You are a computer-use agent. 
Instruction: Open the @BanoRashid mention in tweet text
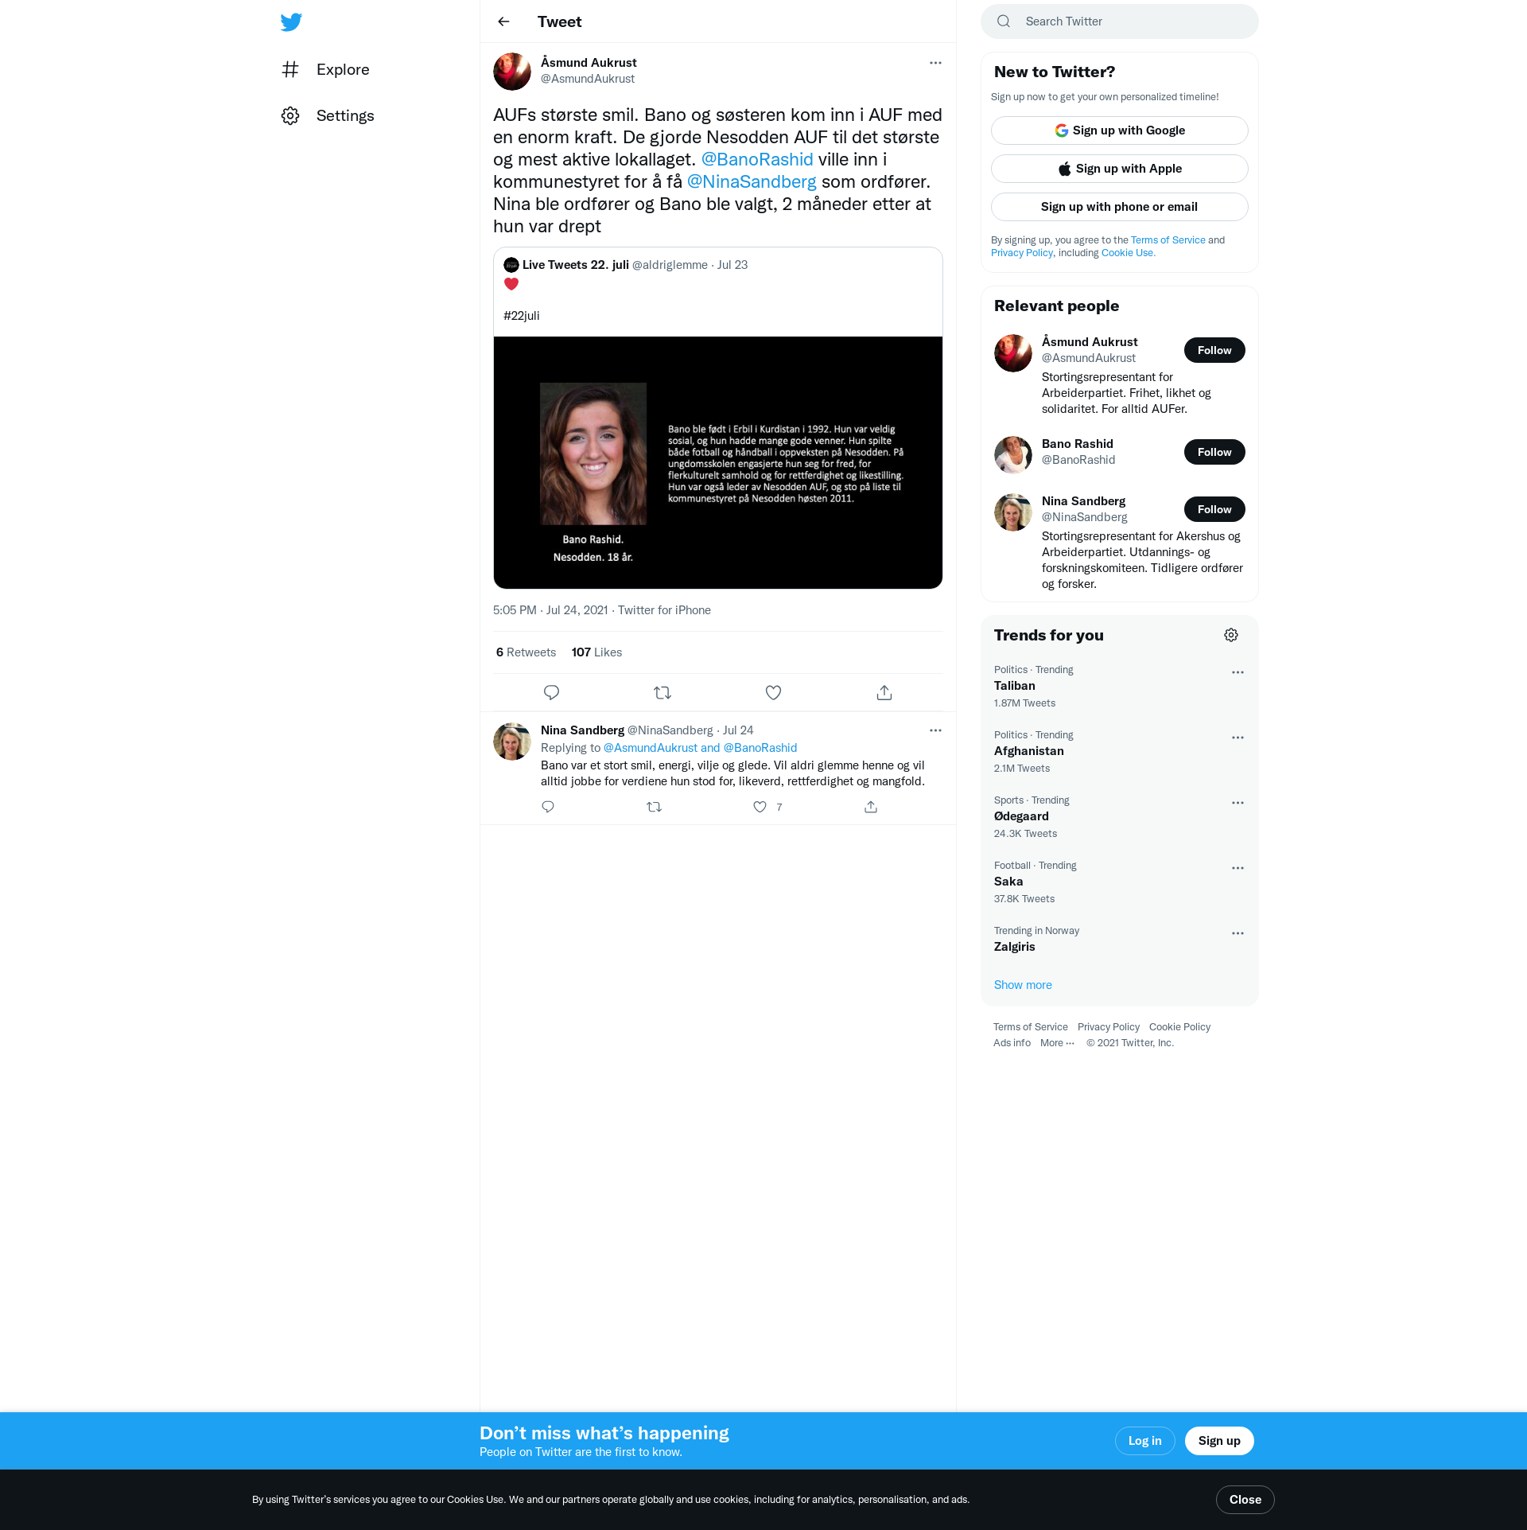(x=757, y=159)
